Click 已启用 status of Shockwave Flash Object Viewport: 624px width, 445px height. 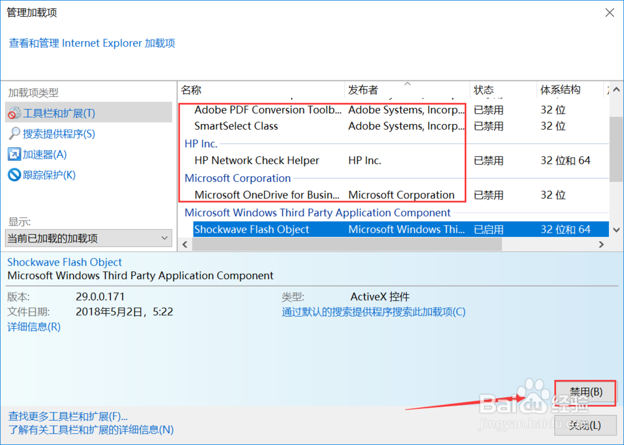point(489,229)
